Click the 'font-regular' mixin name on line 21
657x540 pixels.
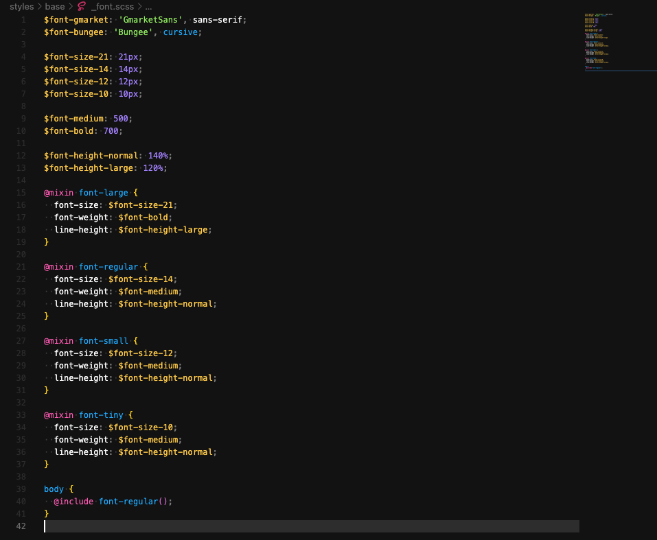[108, 267]
